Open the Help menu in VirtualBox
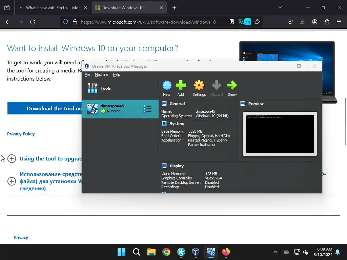Viewport: 347px width, 260px height. pyautogui.click(x=117, y=74)
